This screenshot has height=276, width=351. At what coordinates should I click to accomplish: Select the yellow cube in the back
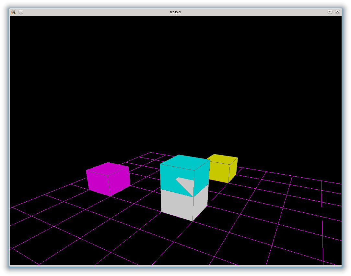(x=222, y=168)
